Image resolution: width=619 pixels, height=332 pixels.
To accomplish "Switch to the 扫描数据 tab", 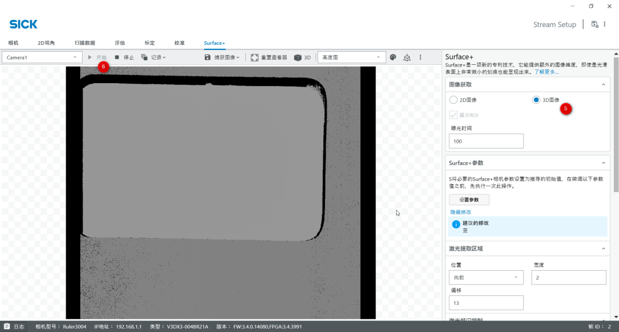I will (x=85, y=43).
